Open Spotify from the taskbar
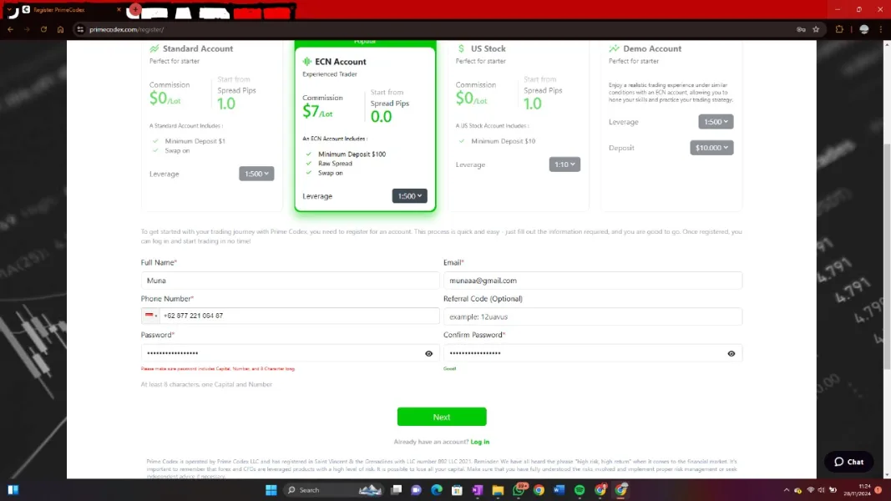 tap(580, 489)
